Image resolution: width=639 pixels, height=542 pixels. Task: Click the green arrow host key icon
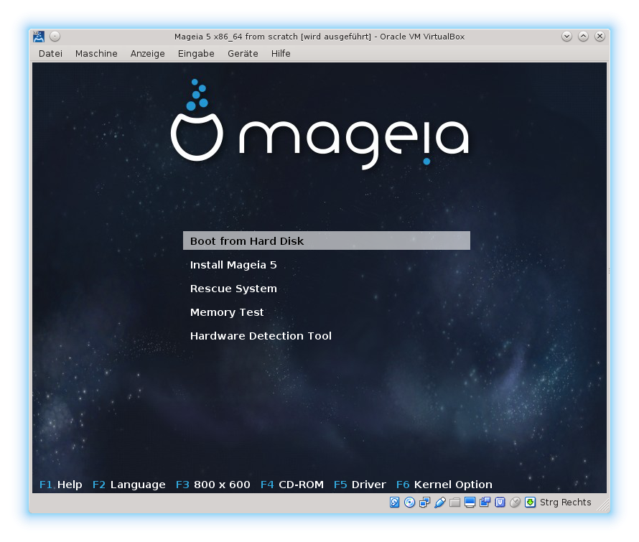[530, 502]
